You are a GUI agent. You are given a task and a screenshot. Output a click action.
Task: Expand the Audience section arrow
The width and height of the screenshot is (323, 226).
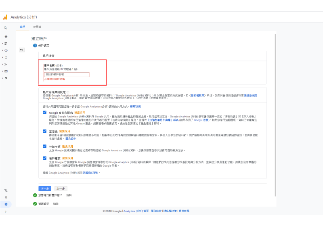pyautogui.click(x=2, y=57)
